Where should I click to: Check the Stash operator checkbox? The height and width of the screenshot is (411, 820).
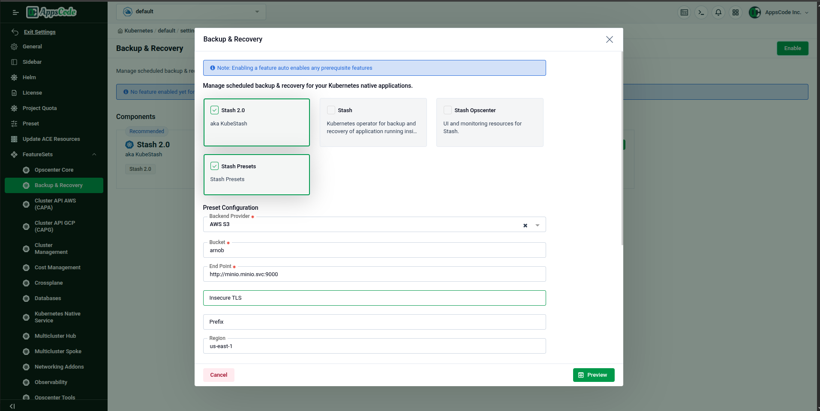point(330,110)
